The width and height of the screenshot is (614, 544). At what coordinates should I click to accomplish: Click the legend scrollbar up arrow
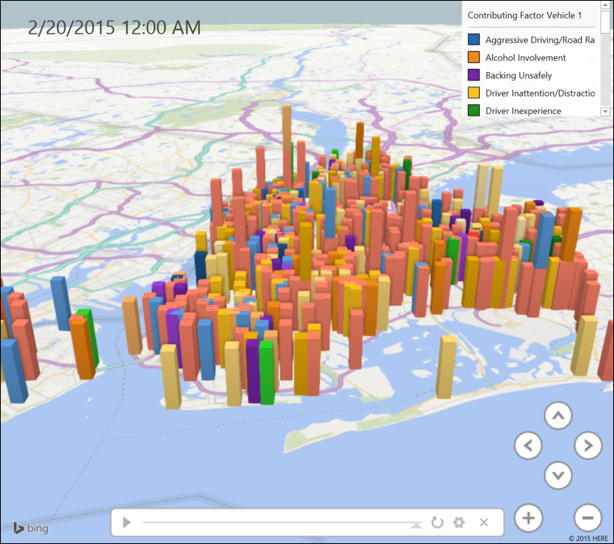605,5
